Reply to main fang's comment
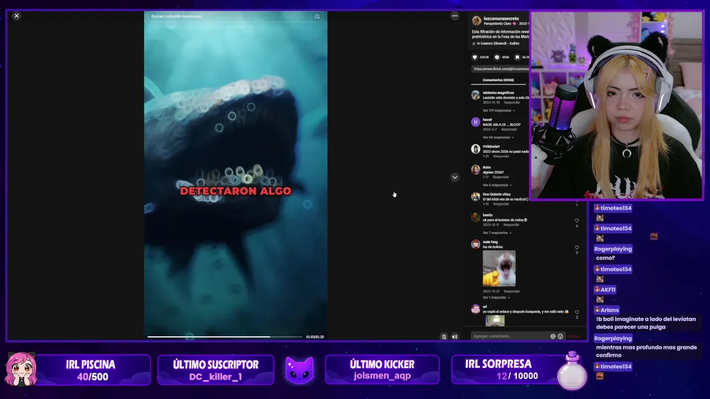The width and height of the screenshot is (710, 399). 512,291
